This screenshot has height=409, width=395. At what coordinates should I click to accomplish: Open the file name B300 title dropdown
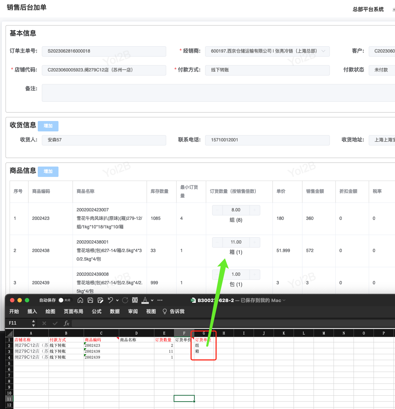pos(284,300)
